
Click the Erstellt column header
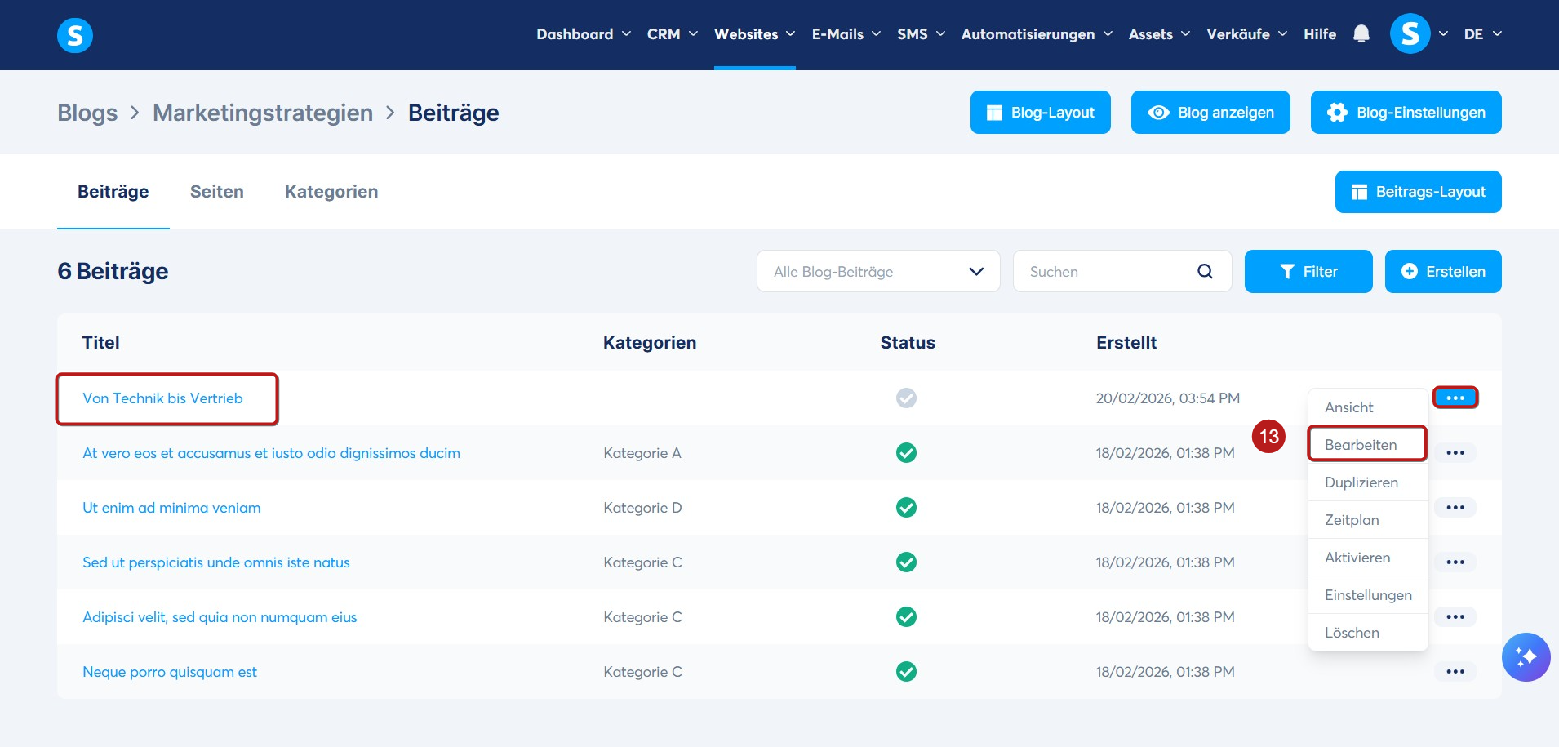[1126, 343]
